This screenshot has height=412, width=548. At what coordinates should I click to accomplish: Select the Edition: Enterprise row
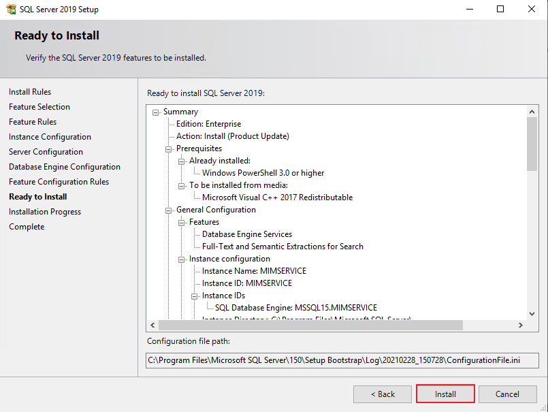208,124
